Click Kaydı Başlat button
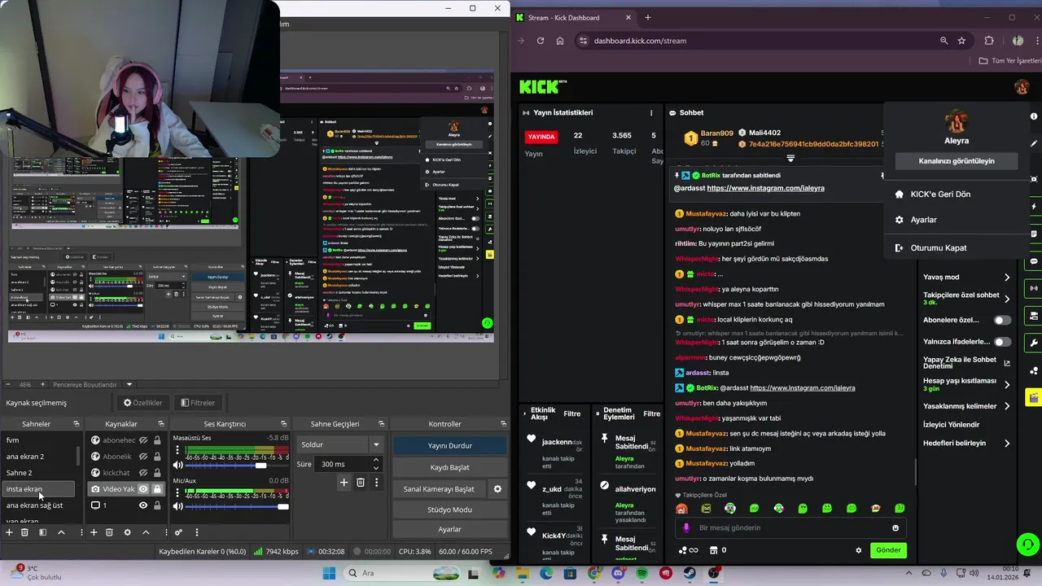The height and width of the screenshot is (586, 1042). 450,467
